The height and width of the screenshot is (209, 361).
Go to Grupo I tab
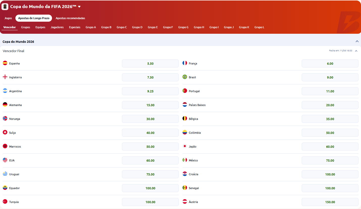pos(214,27)
